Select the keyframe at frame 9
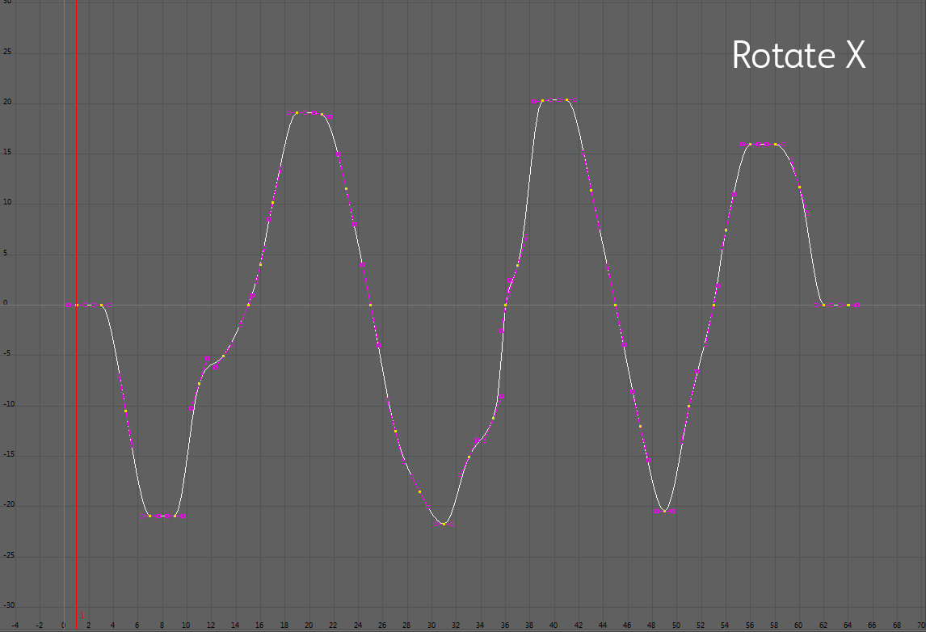 click(x=175, y=516)
